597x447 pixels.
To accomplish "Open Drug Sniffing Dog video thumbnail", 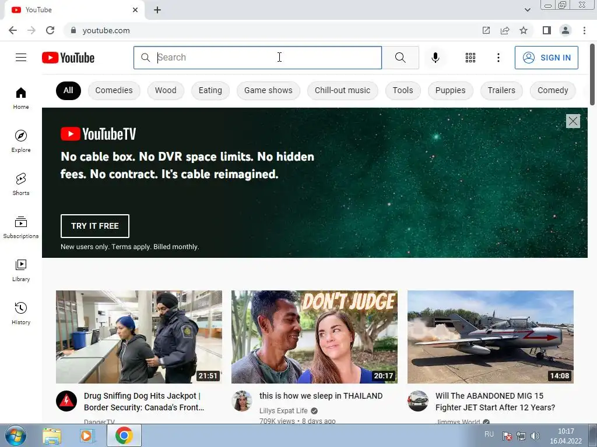I will [x=139, y=337].
